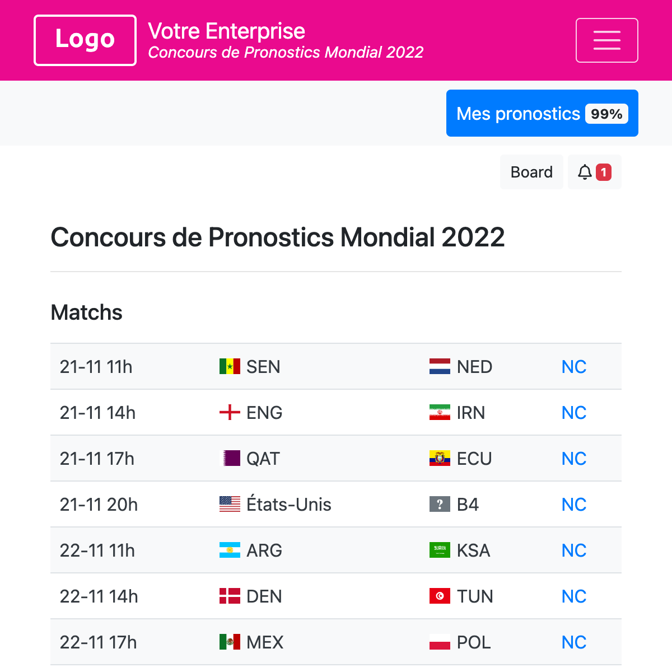Click the Argentina flag icon
The width and height of the screenshot is (672, 672).
pos(230,550)
